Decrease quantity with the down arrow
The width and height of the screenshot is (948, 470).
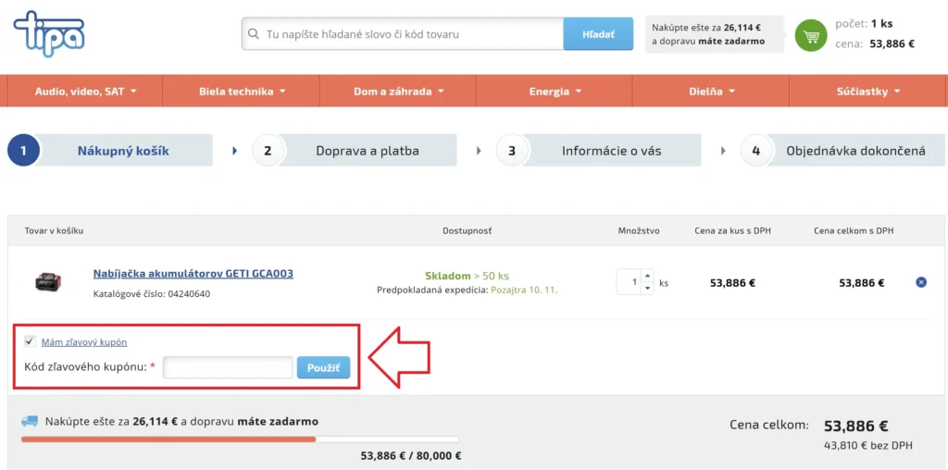[x=647, y=288]
